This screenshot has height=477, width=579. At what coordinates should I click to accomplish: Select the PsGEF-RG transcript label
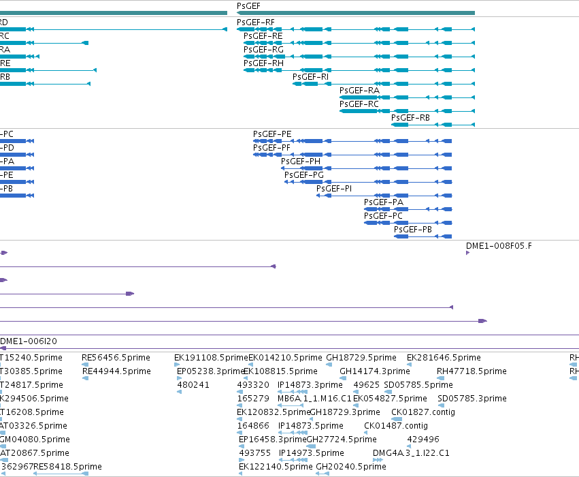coord(263,50)
